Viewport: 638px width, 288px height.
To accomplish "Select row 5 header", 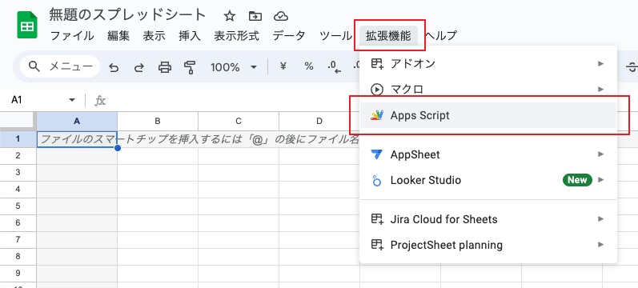I will tap(18, 206).
